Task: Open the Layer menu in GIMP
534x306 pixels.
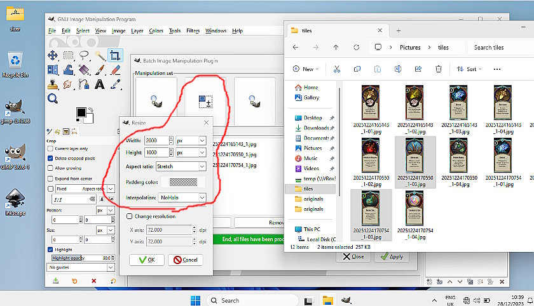Action: (137, 30)
